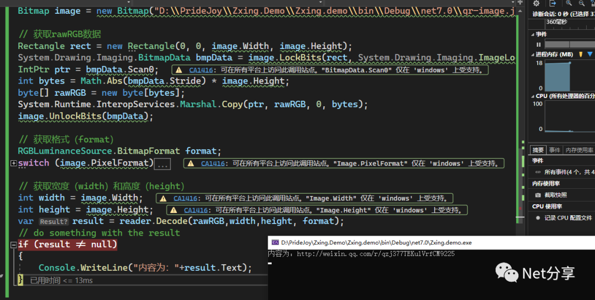This screenshot has width=595, height=300.
Task: Switch to the 摘要 tab
Action: (x=538, y=150)
